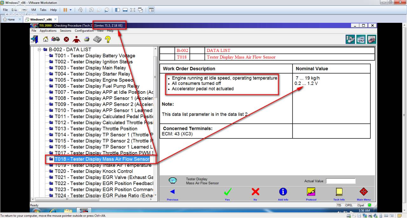Image resolution: width=407 pixels, height=218 pixels.
Task: Select T003 Tester Display Main Relay
Action: (90, 68)
